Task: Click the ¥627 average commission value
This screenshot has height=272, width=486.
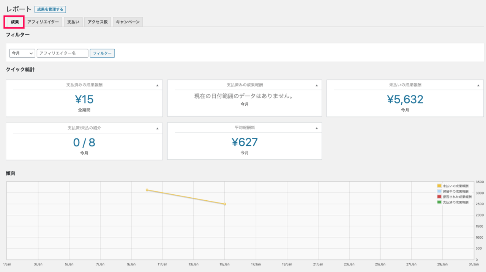Action: (245, 142)
